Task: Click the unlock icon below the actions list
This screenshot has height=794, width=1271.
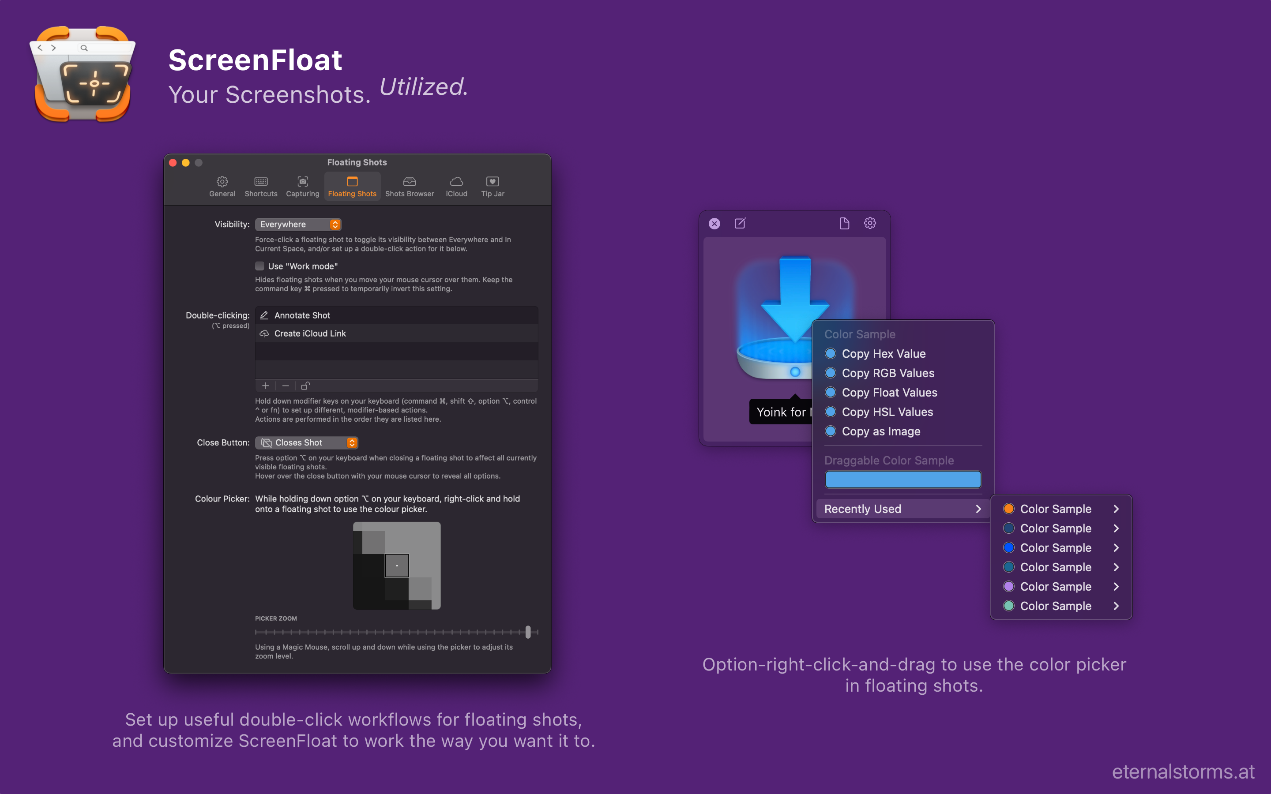Action: (305, 386)
